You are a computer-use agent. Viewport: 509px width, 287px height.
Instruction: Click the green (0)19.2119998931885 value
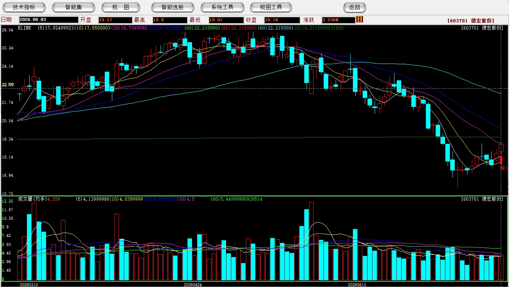(319, 28)
